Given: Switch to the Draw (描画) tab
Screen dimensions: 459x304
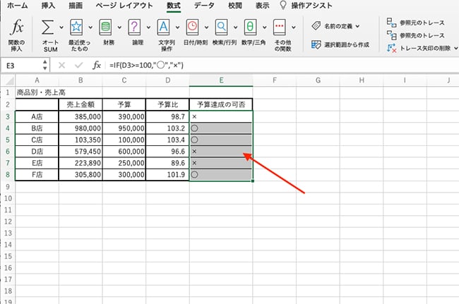Looking at the screenshot, I should [76, 6].
